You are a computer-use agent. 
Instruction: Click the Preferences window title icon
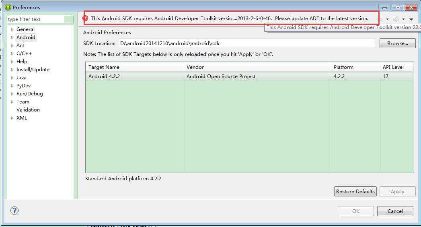click(8, 7)
